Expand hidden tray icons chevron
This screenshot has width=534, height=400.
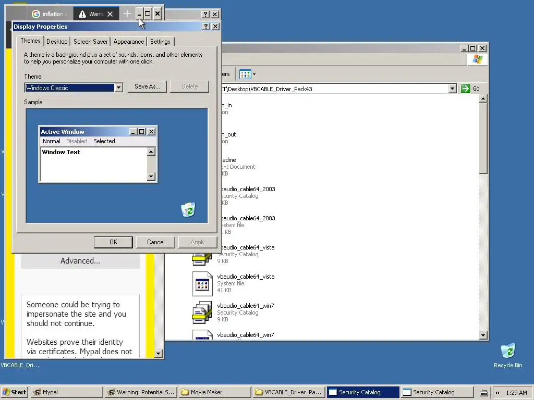pos(497,393)
